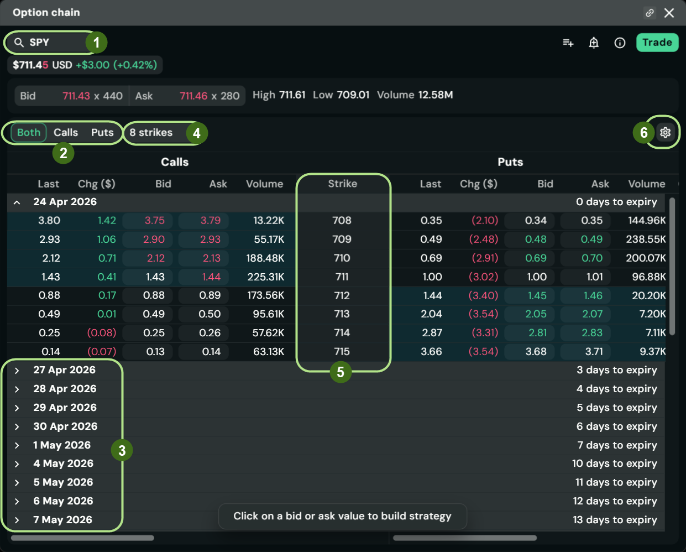
Task: Expand the 6 May 2026 expiry
Action: (x=17, y=502)
